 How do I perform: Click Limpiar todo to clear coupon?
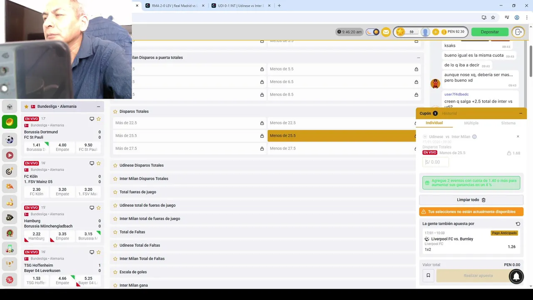[x=471, y=200]
